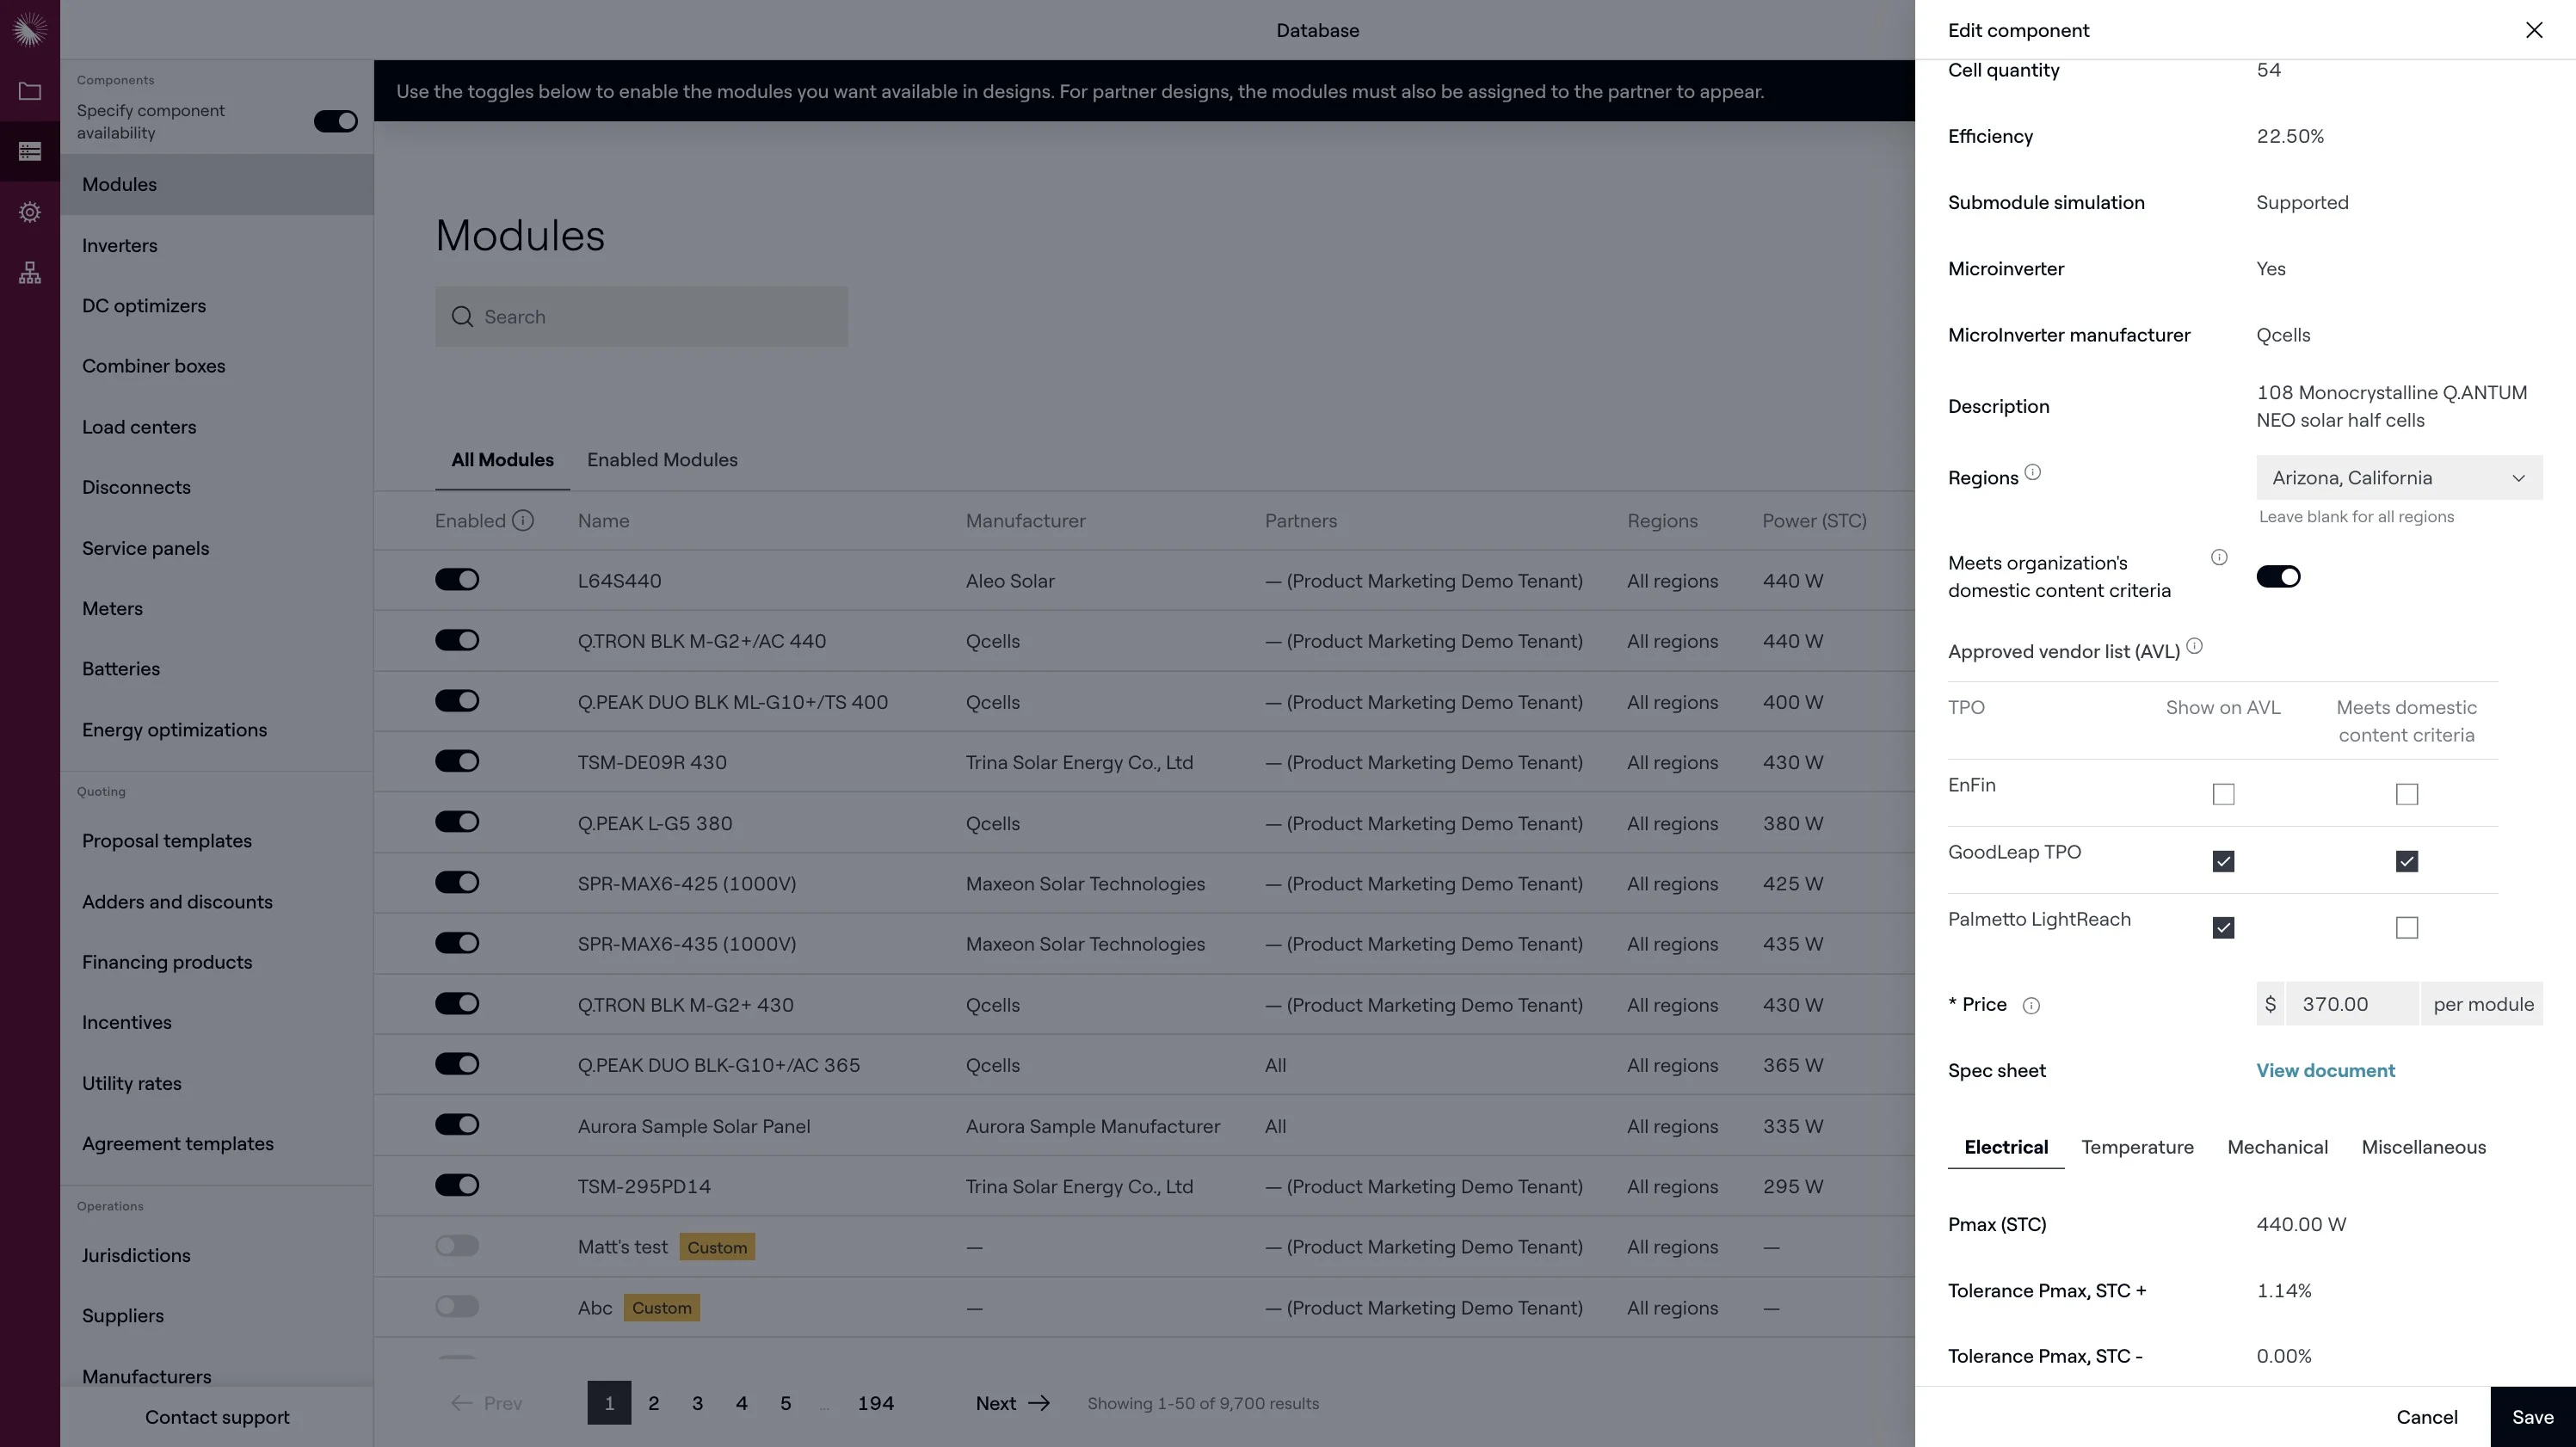Image resolution: width=2576 pixels, height=1447 pixels.
Task: Click View document spec sheet link
Action: click(2325, 1070)
